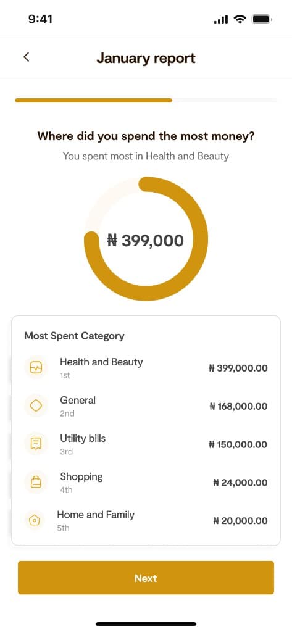Select the Utility bills receipt icon
292x632 pixels.
click(36, 444)
